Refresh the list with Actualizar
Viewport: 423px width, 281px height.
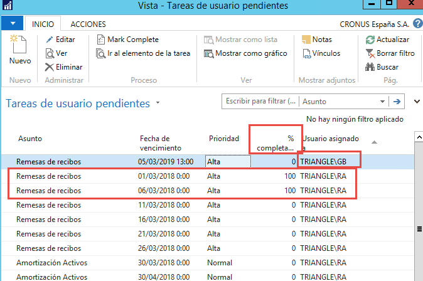387,40
